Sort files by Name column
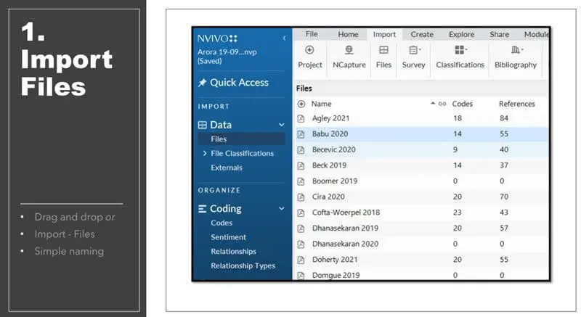The height and width of the screenshot is (317, 581). pos(321,104)
